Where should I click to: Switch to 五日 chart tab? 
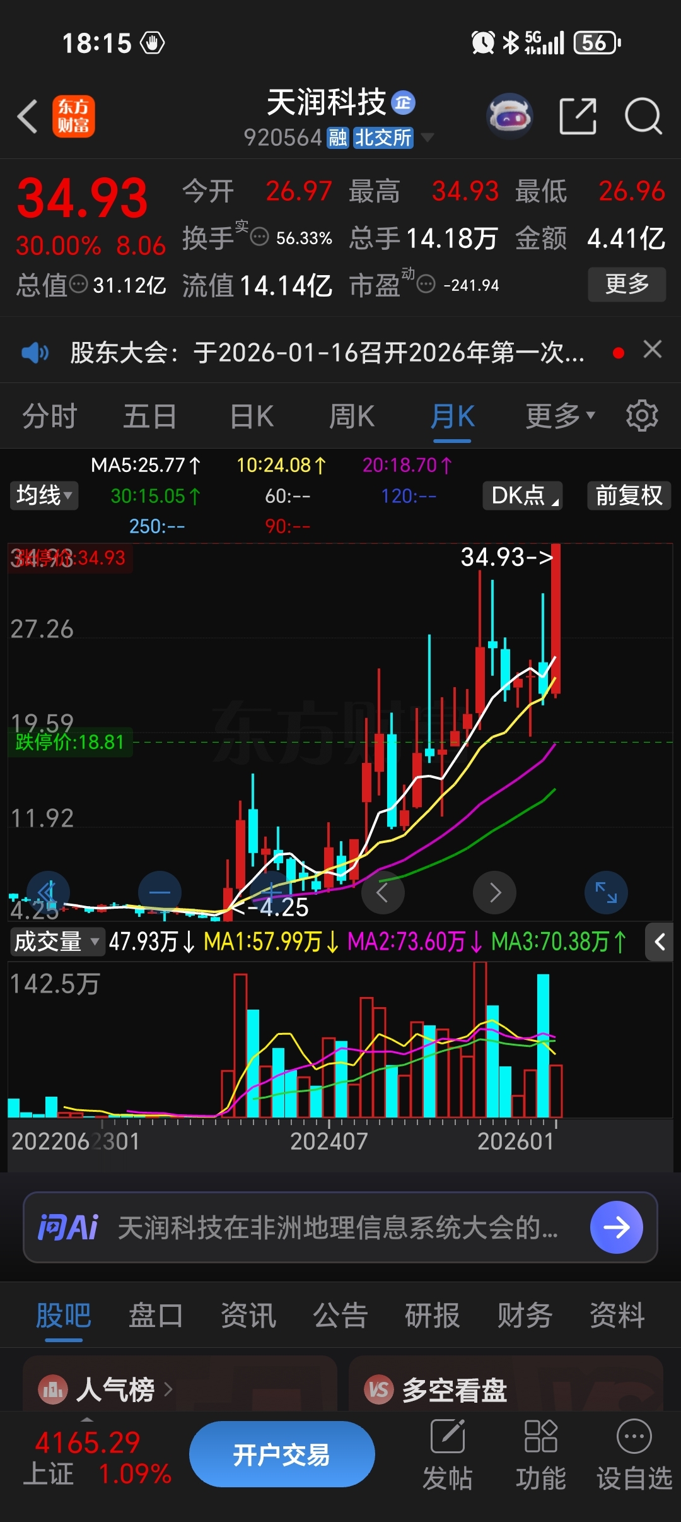pyautogui.click(x=149, y=416)
